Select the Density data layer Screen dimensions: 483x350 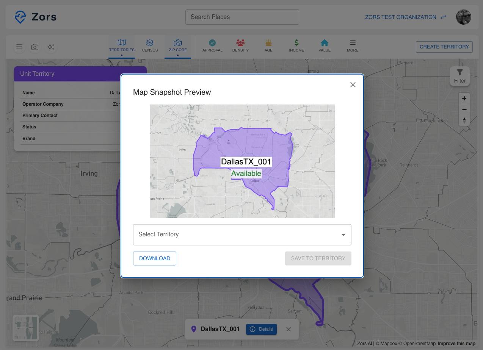(x=240, y=46)
